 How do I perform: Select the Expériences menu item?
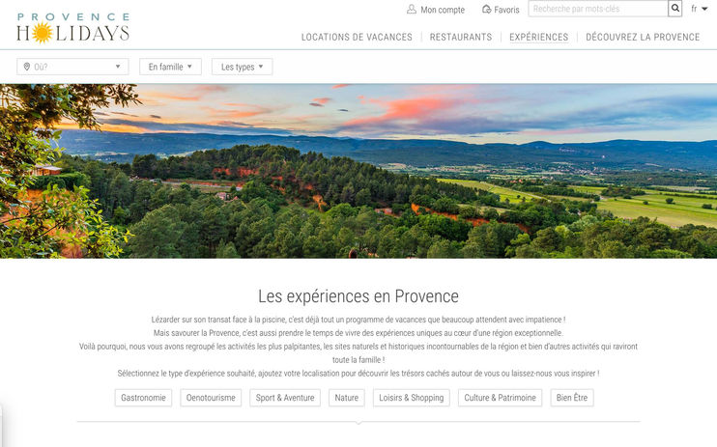coord(538,37)
